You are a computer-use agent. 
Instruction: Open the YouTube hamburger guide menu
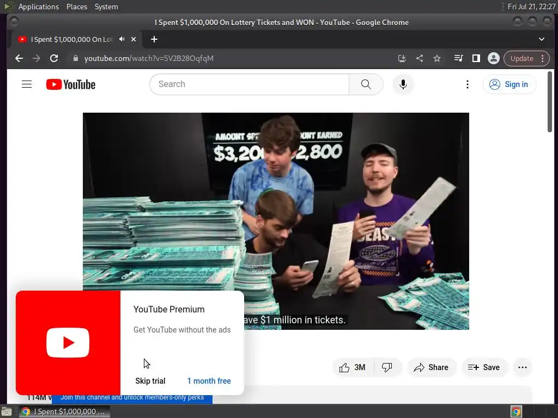pyautogui.click(x=27, y=84)
